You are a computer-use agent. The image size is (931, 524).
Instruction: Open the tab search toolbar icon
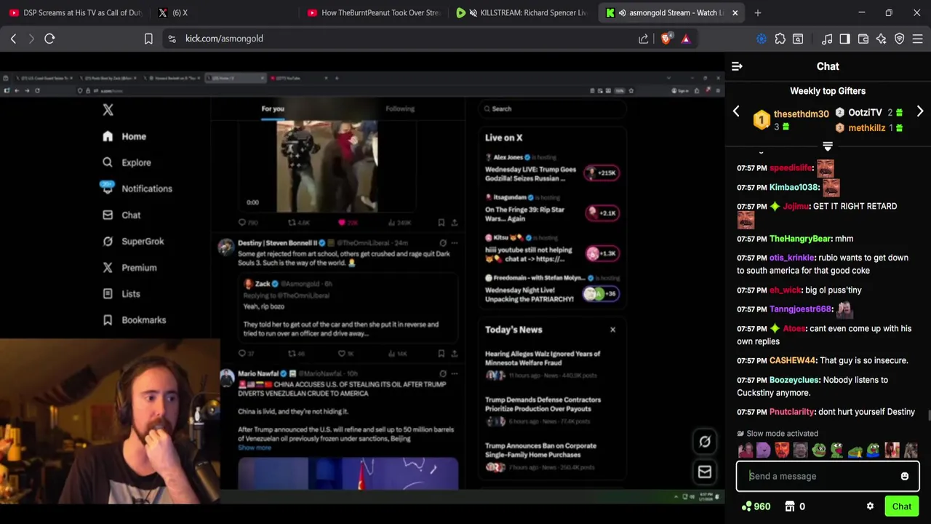798,39
